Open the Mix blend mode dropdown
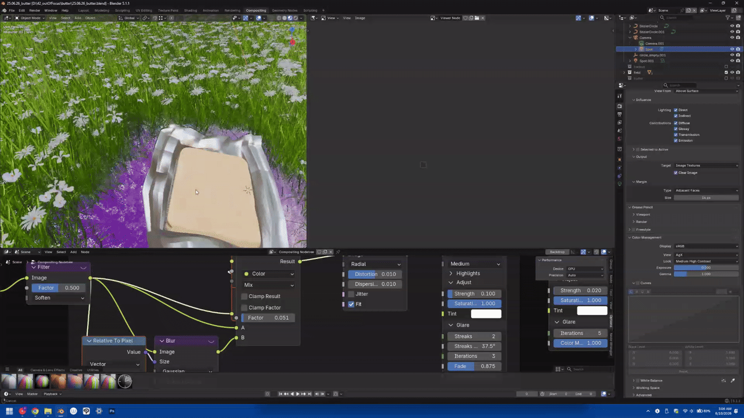Image resolution: width=744 pixels, height=418 pixels. 269,285
